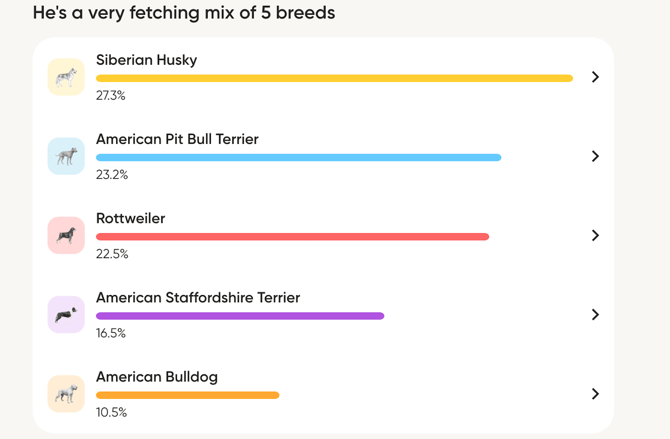Viewport: 670px width, 439px height.
Task: Click the 10.5% label under American Bulldog
Action: (x=111, y=413)
